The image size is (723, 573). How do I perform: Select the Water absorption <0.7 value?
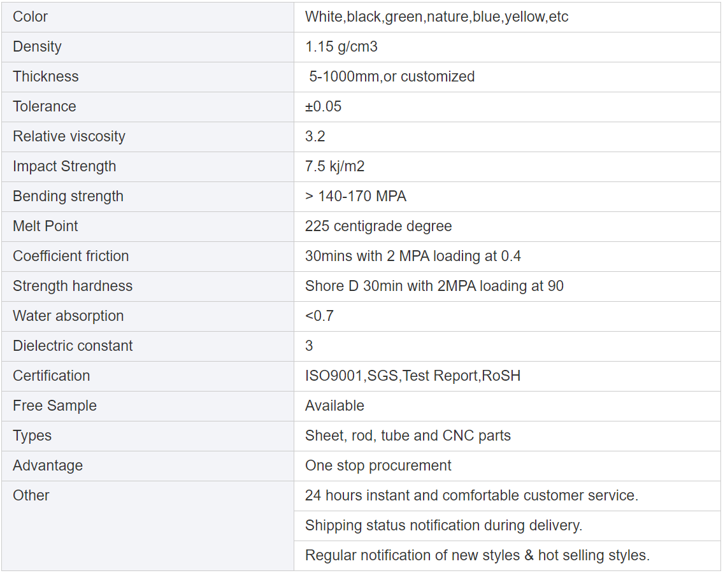coord(320,316)
